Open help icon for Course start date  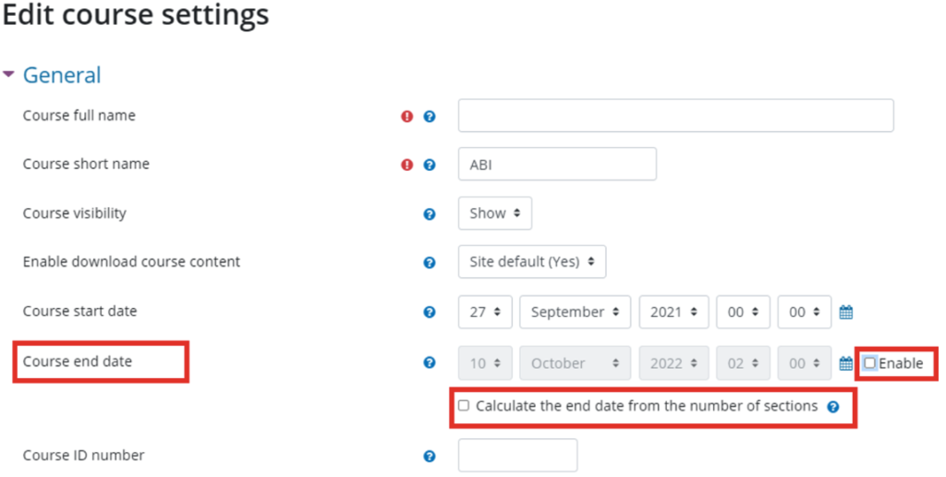[429, 312]
